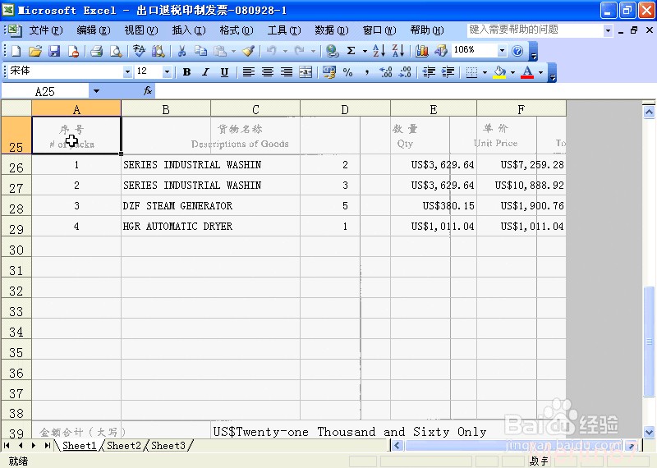Toggle Align Left
Viewport: 657px width, 468px height.
249,72
